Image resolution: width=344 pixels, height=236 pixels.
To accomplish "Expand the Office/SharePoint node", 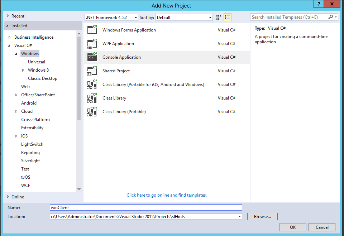I will [16, 95].
